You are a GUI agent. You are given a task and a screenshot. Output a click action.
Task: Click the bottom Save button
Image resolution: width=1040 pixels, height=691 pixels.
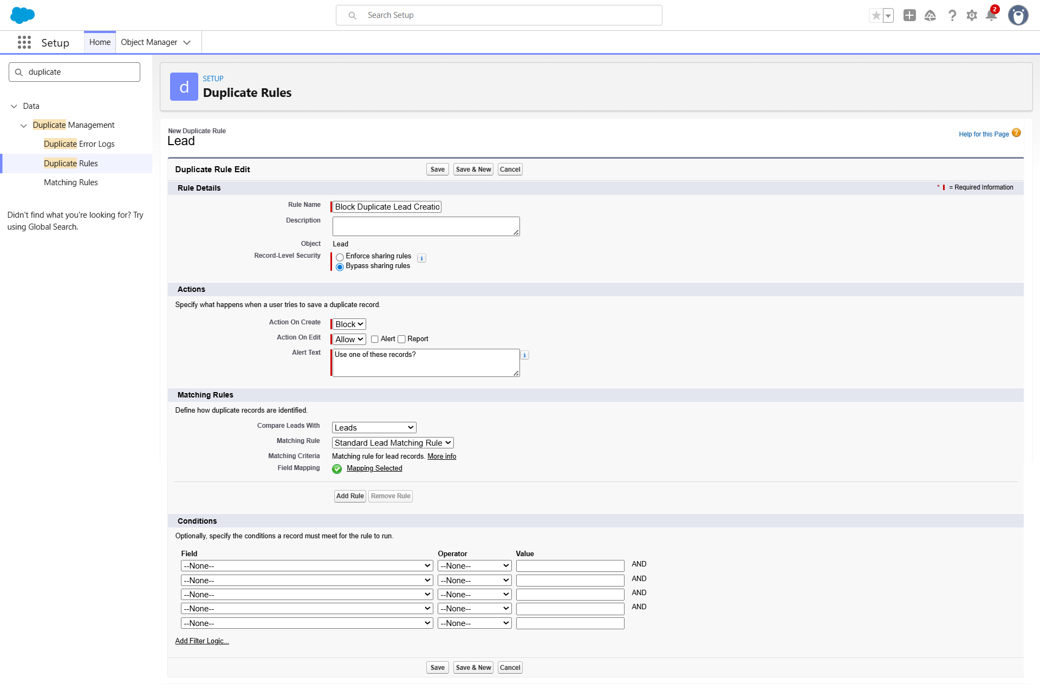pos(438,668)
